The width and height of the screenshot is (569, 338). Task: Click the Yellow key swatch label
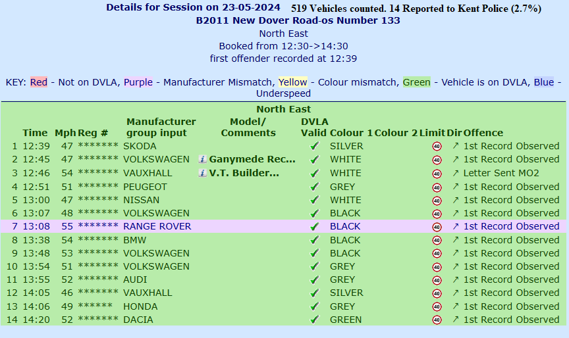click(x=293, y=82)
